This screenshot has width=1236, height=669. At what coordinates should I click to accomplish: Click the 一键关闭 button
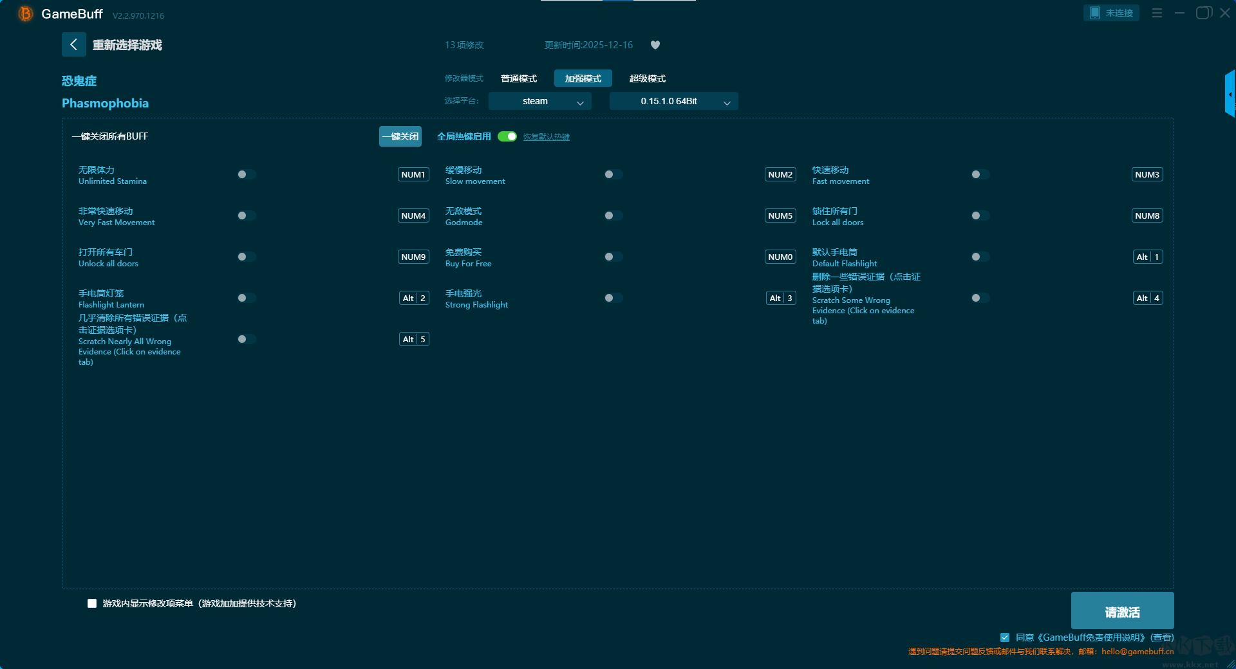(x=400, y=136)
